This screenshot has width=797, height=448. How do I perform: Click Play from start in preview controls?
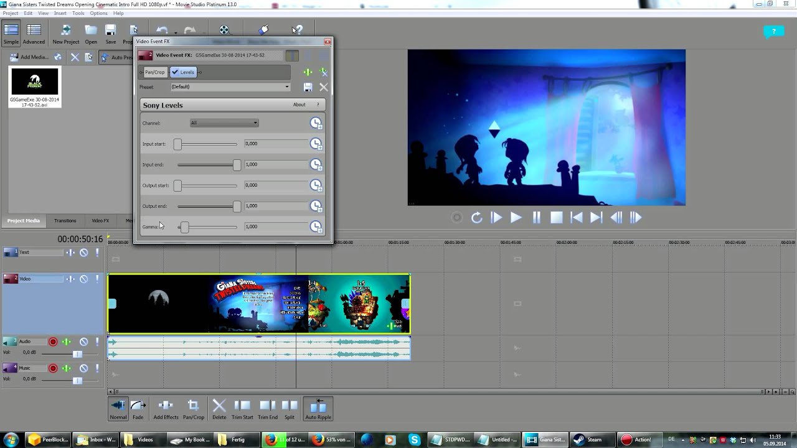point(496,217)
